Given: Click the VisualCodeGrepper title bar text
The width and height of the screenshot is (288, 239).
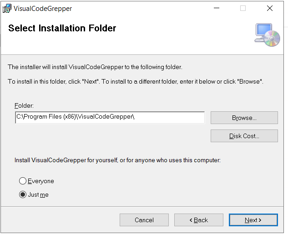Looking at the screenshot, I should (43, 9).
